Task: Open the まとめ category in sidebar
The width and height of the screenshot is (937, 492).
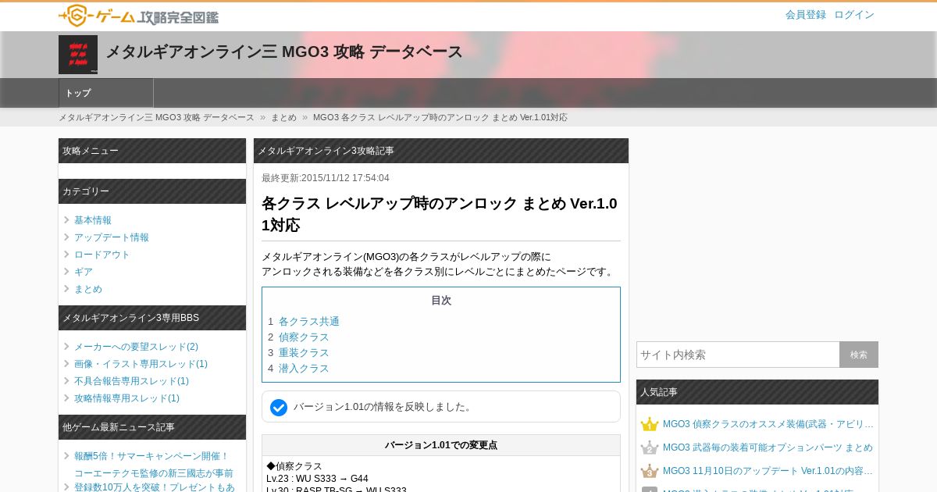Action: [x=88, y=289]
